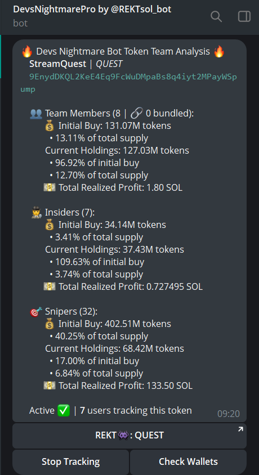259x475 pixels.
Task: Click the money bag beside Snipers Initial Buy
Action: (50, 324)
